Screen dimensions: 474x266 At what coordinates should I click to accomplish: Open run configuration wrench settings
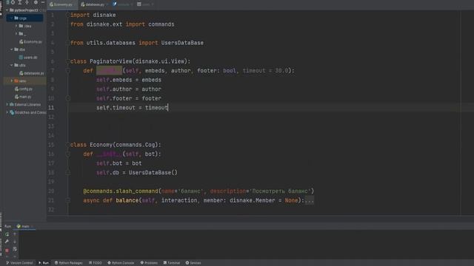tap(7, 242)
